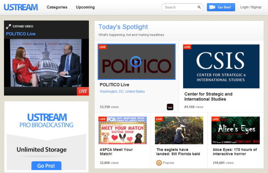Open POLITICO Live spotlight title

[x=114, y=85]
